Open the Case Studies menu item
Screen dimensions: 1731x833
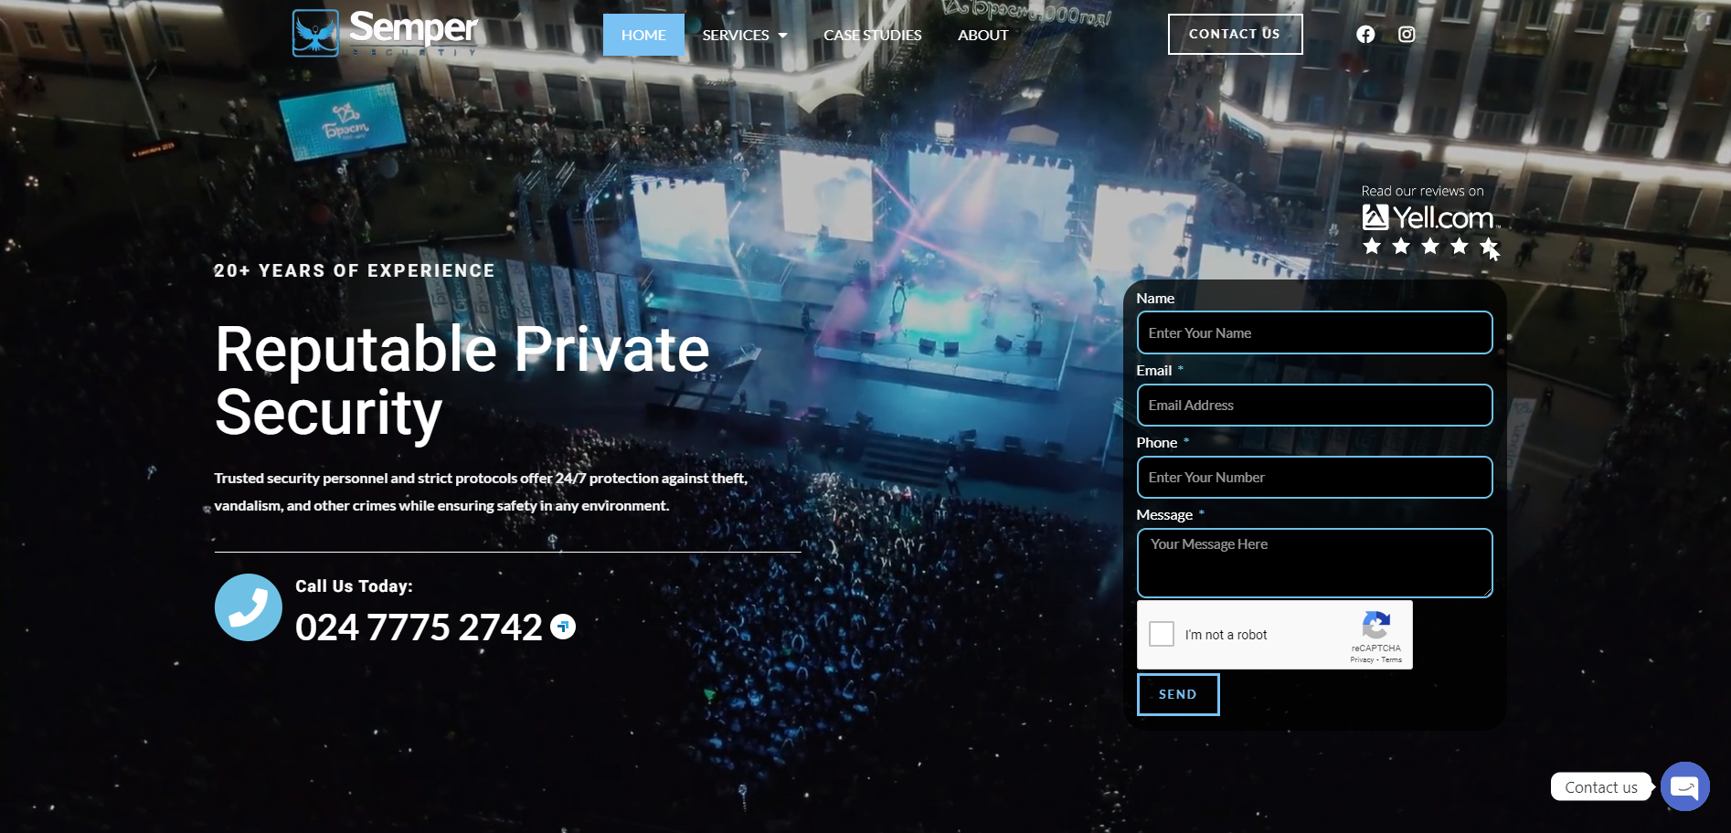pos(872,35)
